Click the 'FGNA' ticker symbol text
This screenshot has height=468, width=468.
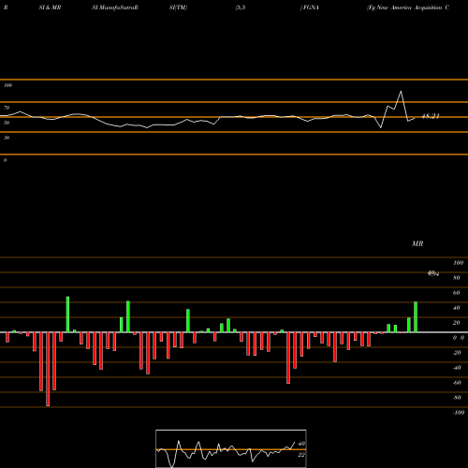311,7
